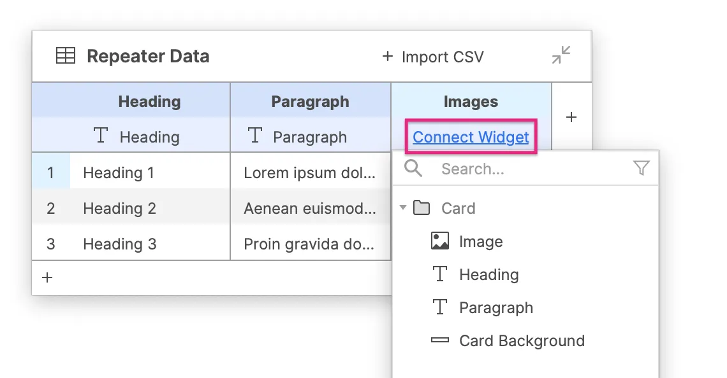Select the Images column header
Screen dimensions: 727x378
(x=471, y=101)
